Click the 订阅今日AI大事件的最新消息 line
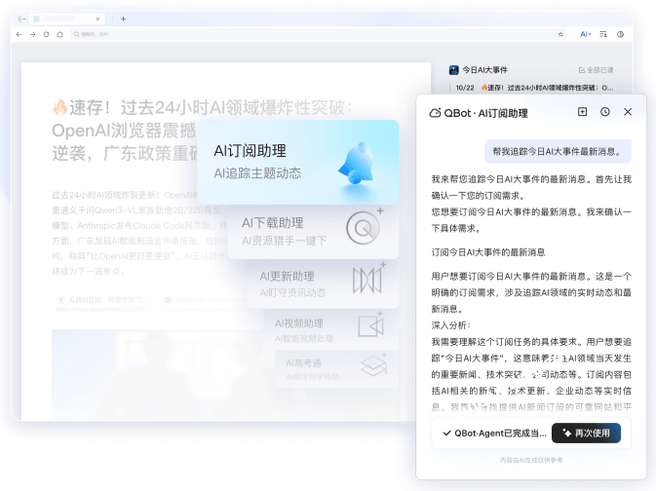 click(x=488, y=252)
